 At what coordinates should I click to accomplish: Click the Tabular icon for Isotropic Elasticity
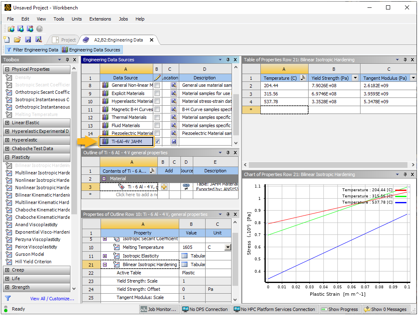[x=185, y=256]
